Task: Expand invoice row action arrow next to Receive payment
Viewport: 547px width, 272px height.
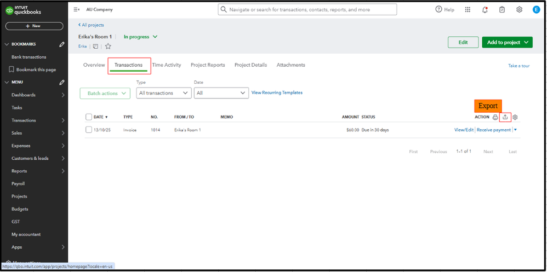Action: 516,130
